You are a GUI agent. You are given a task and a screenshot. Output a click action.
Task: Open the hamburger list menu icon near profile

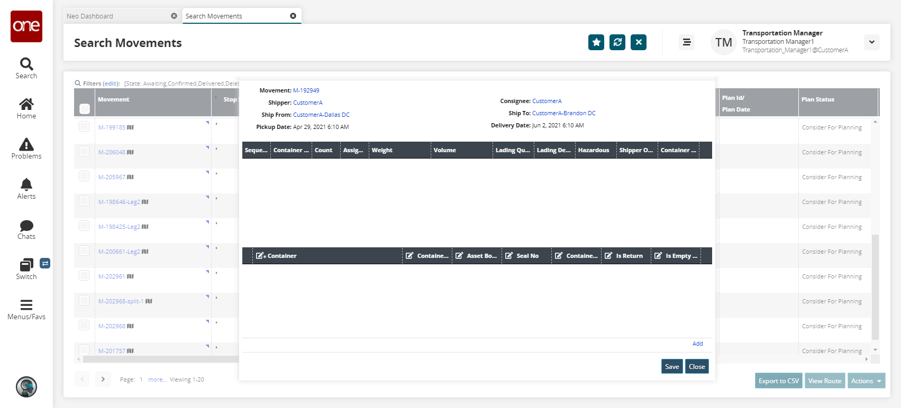coord(687,42)
